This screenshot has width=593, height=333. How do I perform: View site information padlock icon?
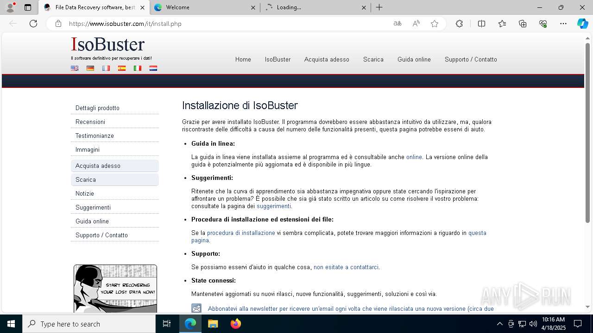[x=58, y=24]
